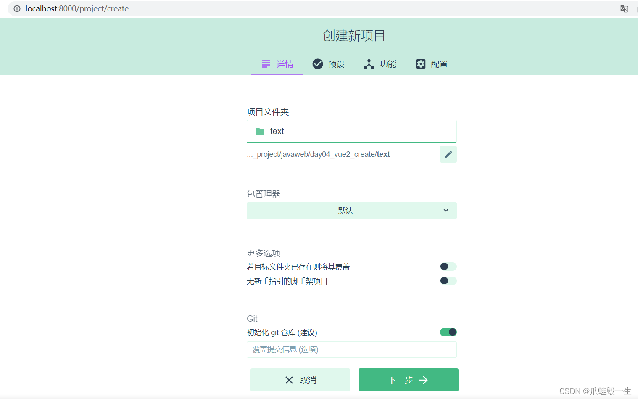638x399 pixels.
Task: Click the browser translate icon in address bar
Action: click(x=624, y=8)
